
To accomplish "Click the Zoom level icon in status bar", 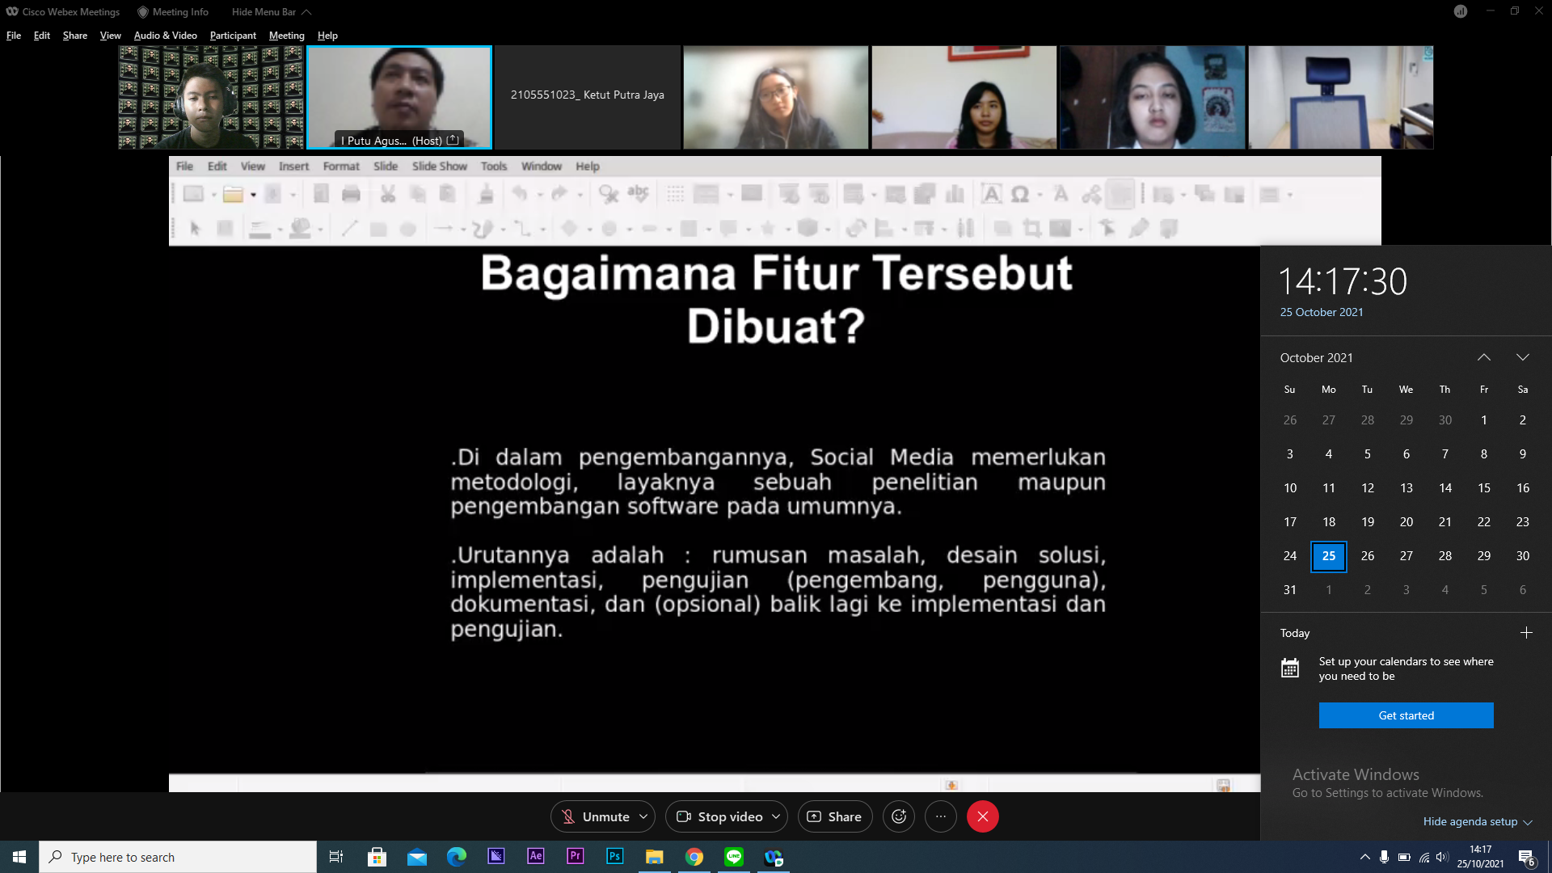I will tap(1223, 785).
